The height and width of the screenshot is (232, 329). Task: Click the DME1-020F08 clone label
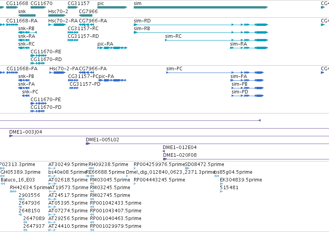[x=180, y=155]
